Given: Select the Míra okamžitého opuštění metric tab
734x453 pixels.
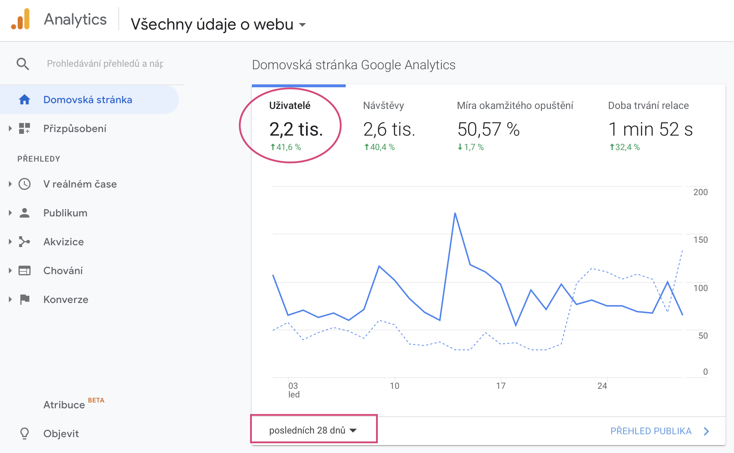Looking at the screenshot, I should point(515,126).
